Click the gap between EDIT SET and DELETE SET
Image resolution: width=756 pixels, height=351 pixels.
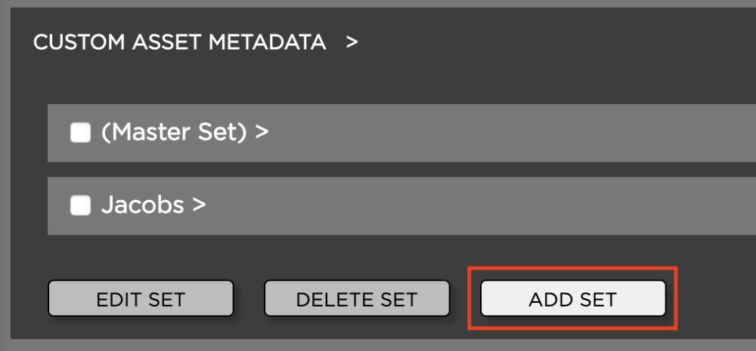tap(249, 299)
